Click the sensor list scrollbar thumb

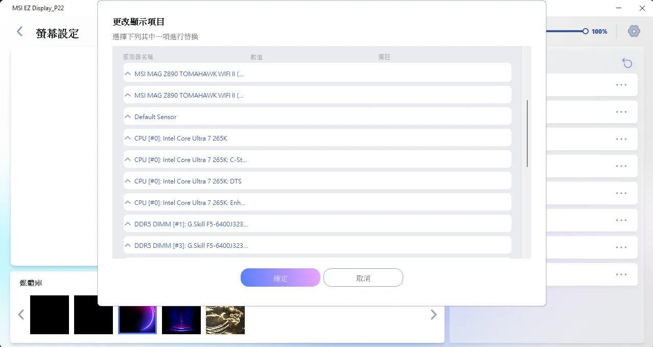(x=527, y=133)
